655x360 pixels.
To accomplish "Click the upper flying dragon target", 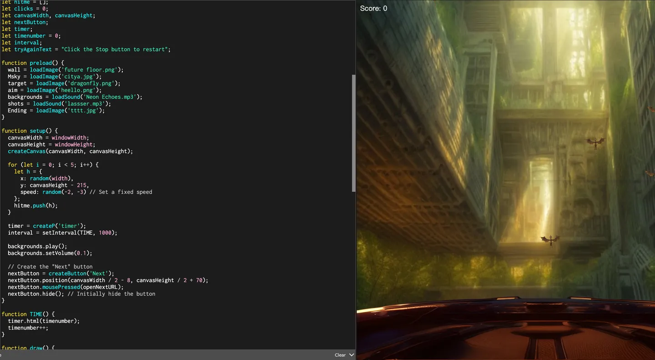I will (x=595, y=143).
